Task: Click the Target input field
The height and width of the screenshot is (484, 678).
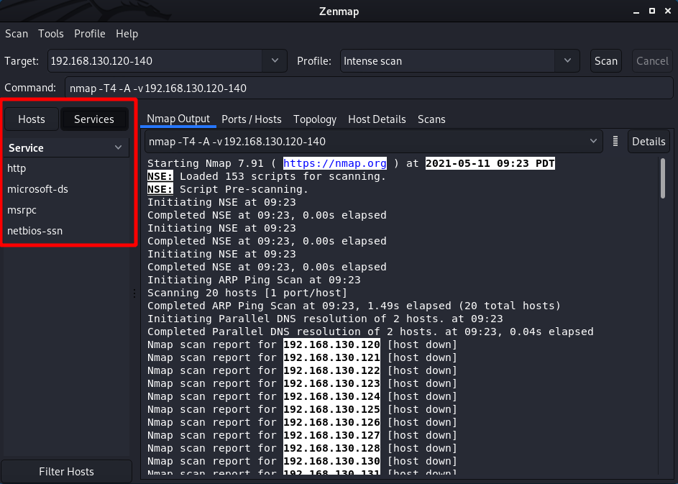Action: click(x=155, y=61)
